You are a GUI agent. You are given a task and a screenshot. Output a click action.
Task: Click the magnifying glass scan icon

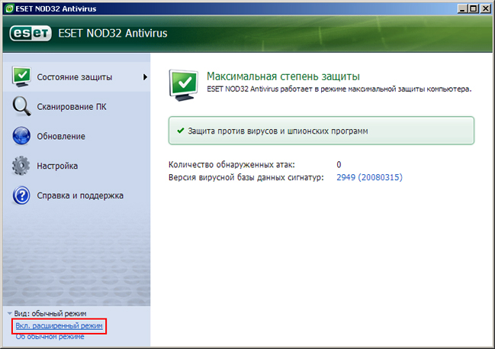[21, 106]
